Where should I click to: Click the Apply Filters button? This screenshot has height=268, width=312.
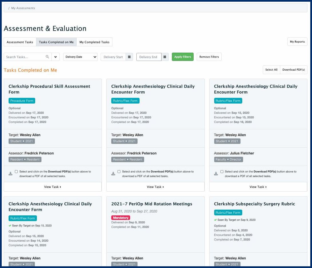(182, 57)
